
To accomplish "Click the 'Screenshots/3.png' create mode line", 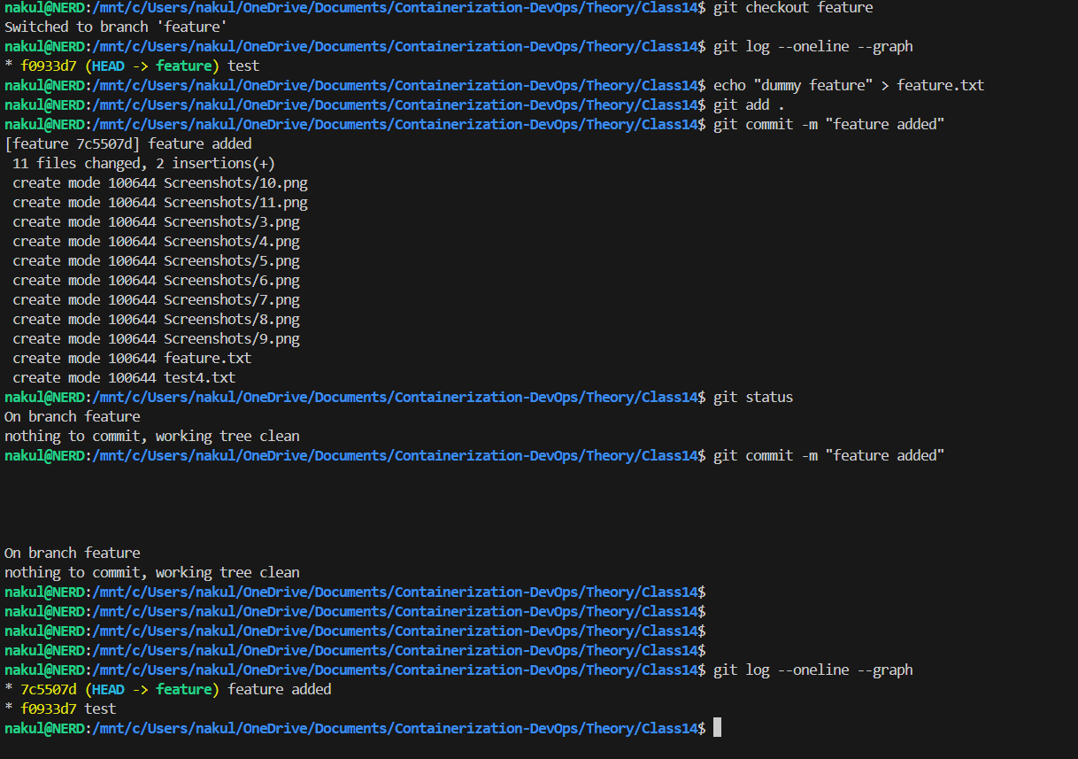I will click(x=157, y=222).
